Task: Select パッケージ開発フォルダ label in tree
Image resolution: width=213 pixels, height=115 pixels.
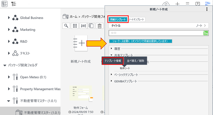Action: 23,65
